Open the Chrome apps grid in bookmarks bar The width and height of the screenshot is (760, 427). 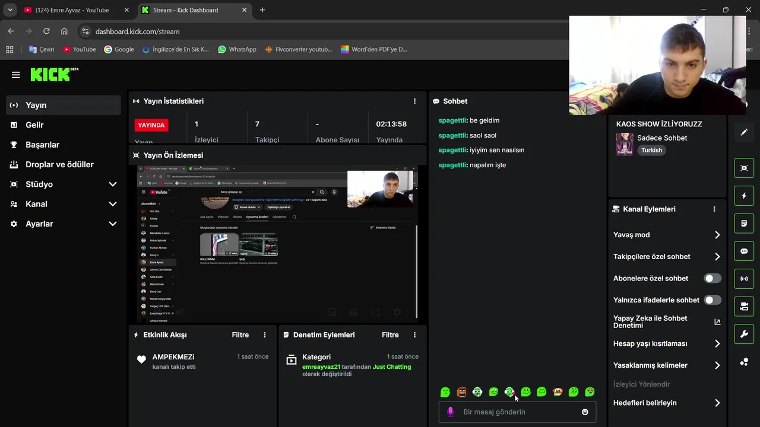(x=9, y=49)
